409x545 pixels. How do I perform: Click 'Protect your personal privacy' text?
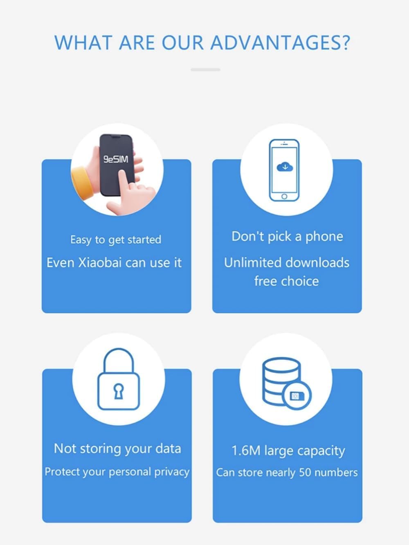tap(117, 472)
